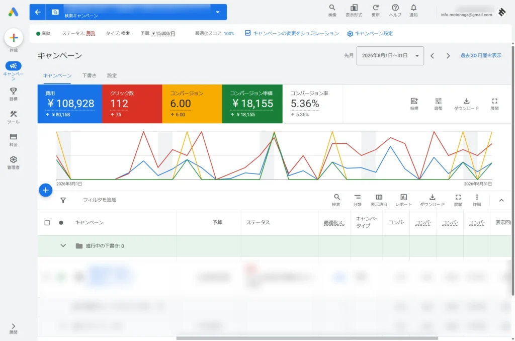515x341 pixels.
Task: Collapse the 進行中の下書き row chevron
Action: click(x=63, y=246)
